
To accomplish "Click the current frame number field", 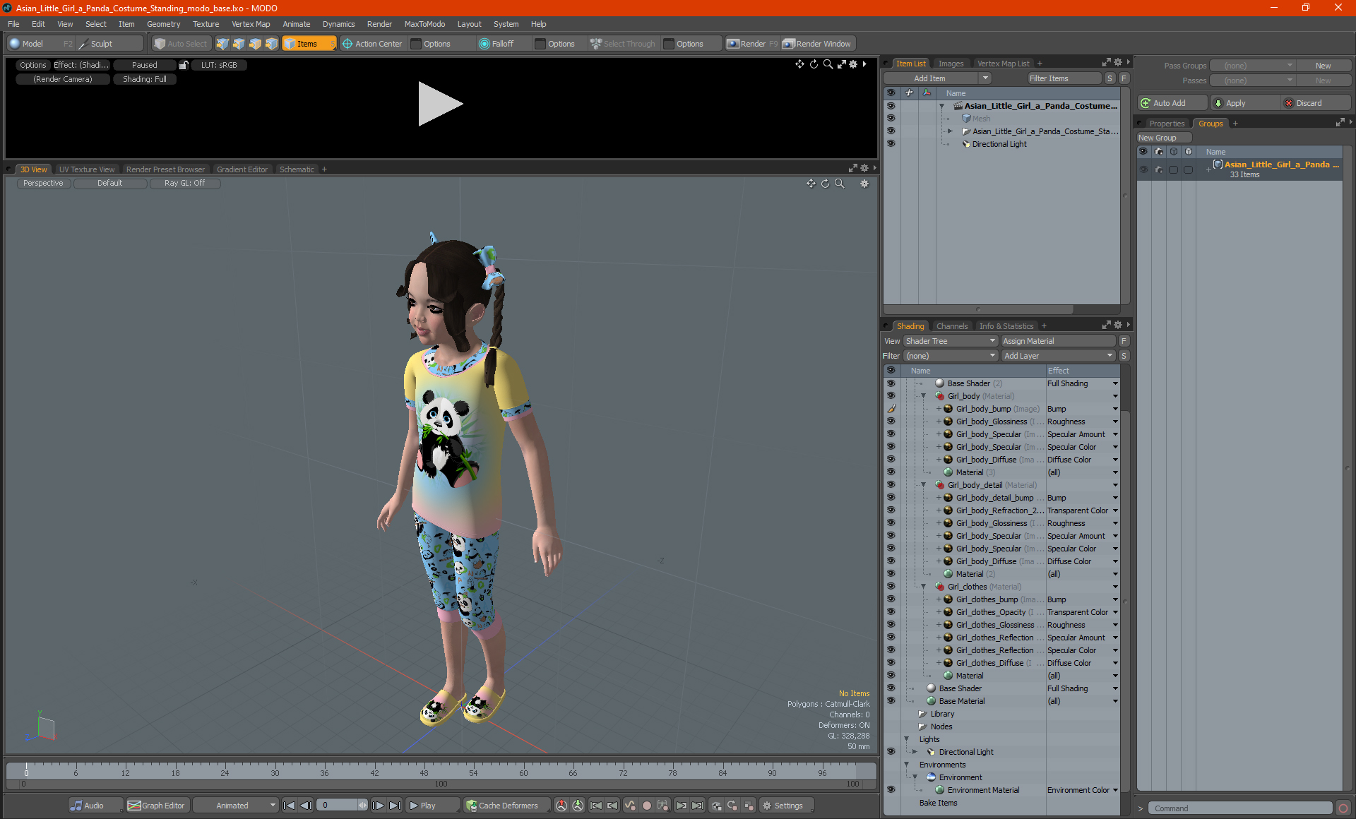I will pyautogui.click(x=338, y=806).
